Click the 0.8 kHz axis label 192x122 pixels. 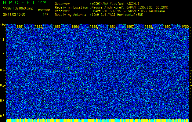click(2, 85)
